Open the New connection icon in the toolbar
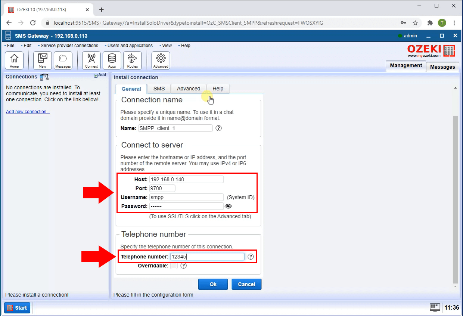Screen dimensions: 463x316 point(42,60)
